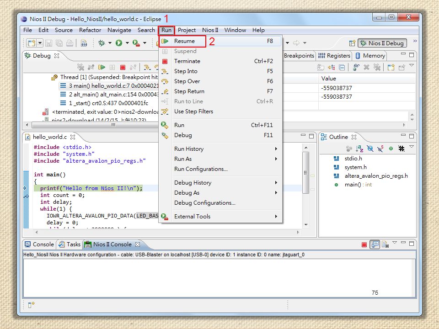Screen dimensions: 439x329
Task: Toggle Show Type Names icon in Variables
Action: point(321,67)
